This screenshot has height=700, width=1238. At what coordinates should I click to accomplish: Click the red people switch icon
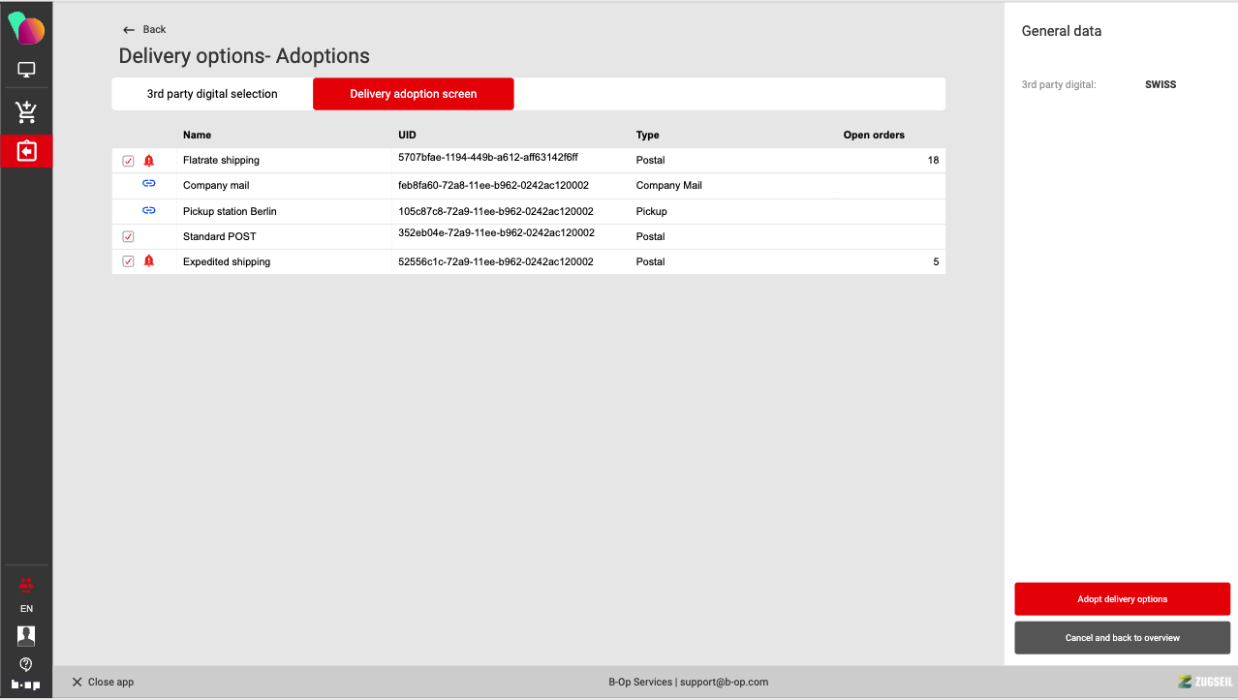pyautogui.click(x=26, y=584)
